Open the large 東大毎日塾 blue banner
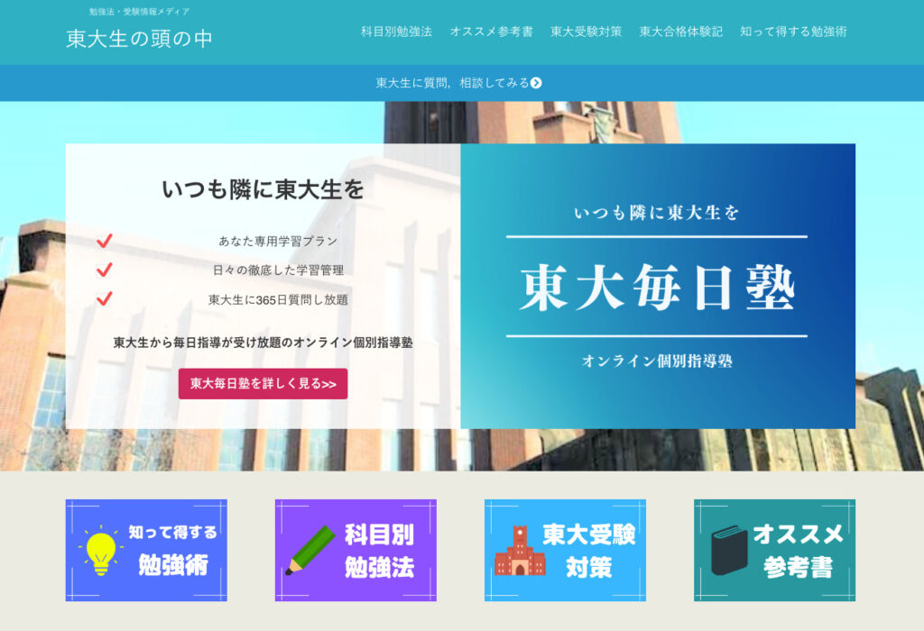The height and width of the screenshot is (631, 924). pyautogui.click(x=657, y=287)
